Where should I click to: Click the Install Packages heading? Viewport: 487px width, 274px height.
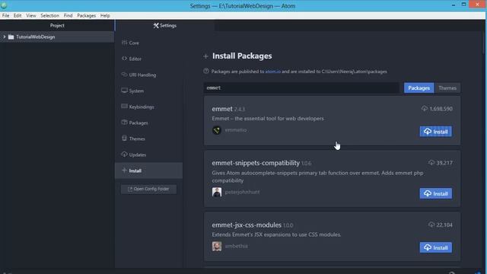click(x=242, y=56)
